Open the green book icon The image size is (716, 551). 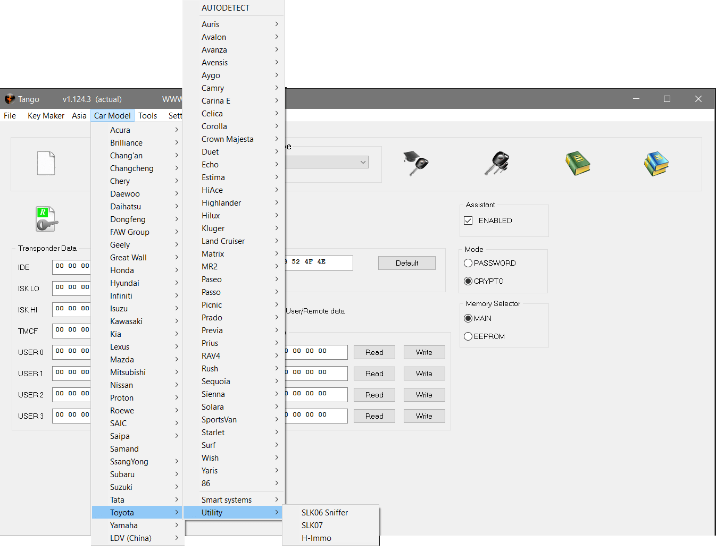coord(578,163)
